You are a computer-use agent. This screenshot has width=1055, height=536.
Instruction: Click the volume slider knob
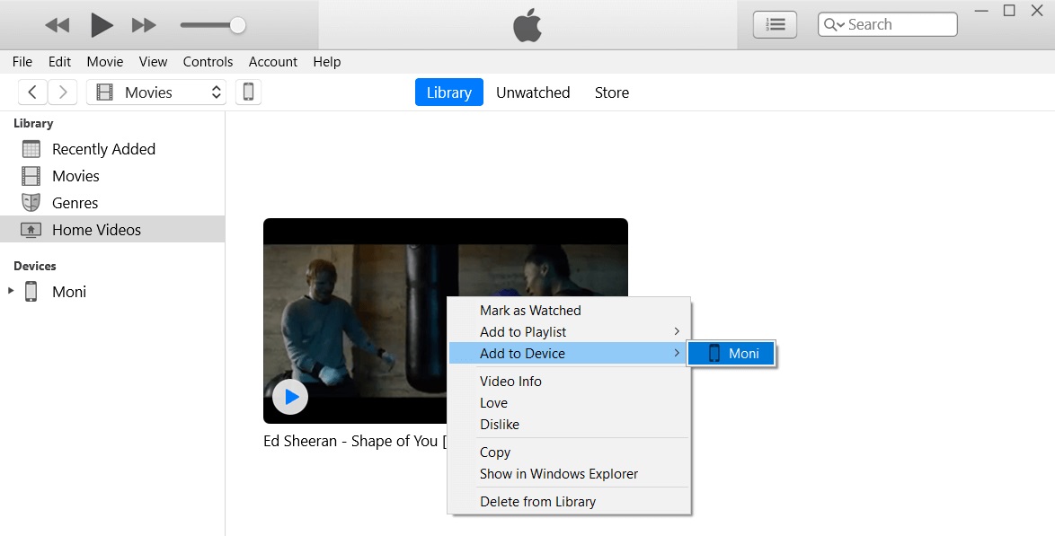click(237, 25)
